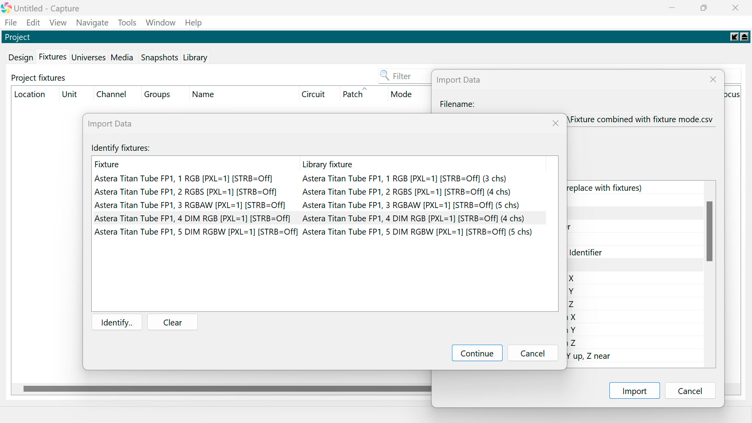Click the 'replace with fixtures)' row
The image size is (752, 423).
click(634, 188)
